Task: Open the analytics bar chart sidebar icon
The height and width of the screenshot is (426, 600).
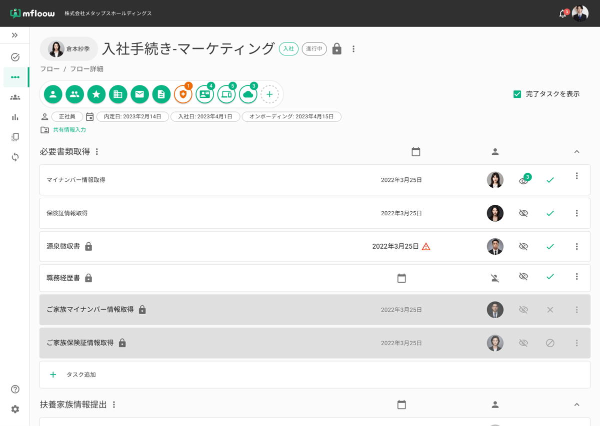Action: coord(15,117)
